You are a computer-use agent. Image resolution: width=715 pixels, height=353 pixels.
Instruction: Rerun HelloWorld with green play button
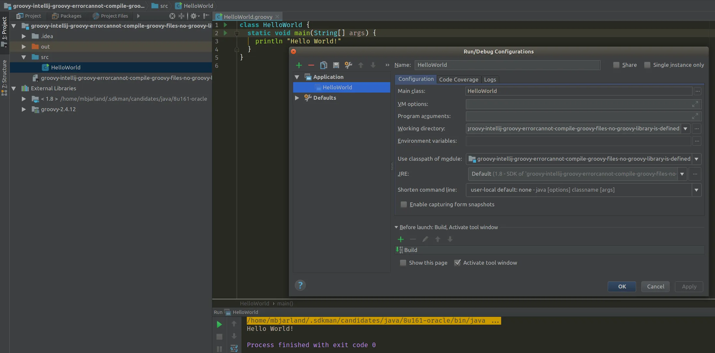pos(219,324)
